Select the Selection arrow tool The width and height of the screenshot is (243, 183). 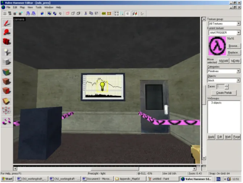coord(7,23)
